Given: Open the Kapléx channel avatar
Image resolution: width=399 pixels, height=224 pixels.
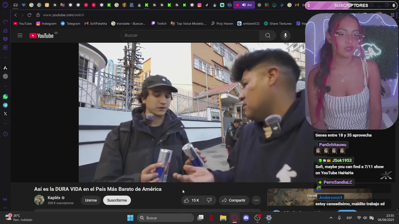Looking at the screenshot, I should coord(39,200).
